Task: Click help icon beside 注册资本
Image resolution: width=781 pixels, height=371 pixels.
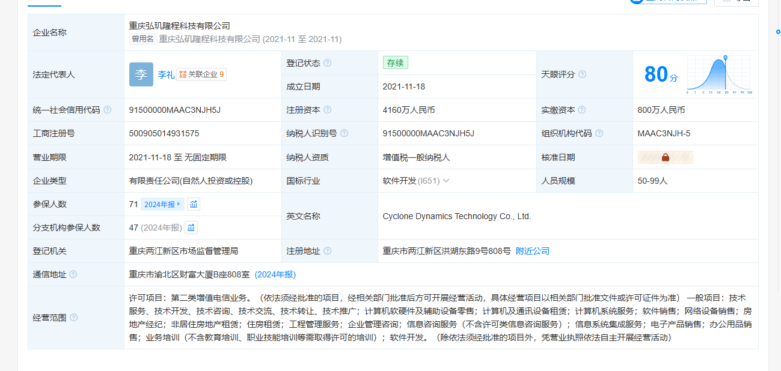Action: [328, 110]
